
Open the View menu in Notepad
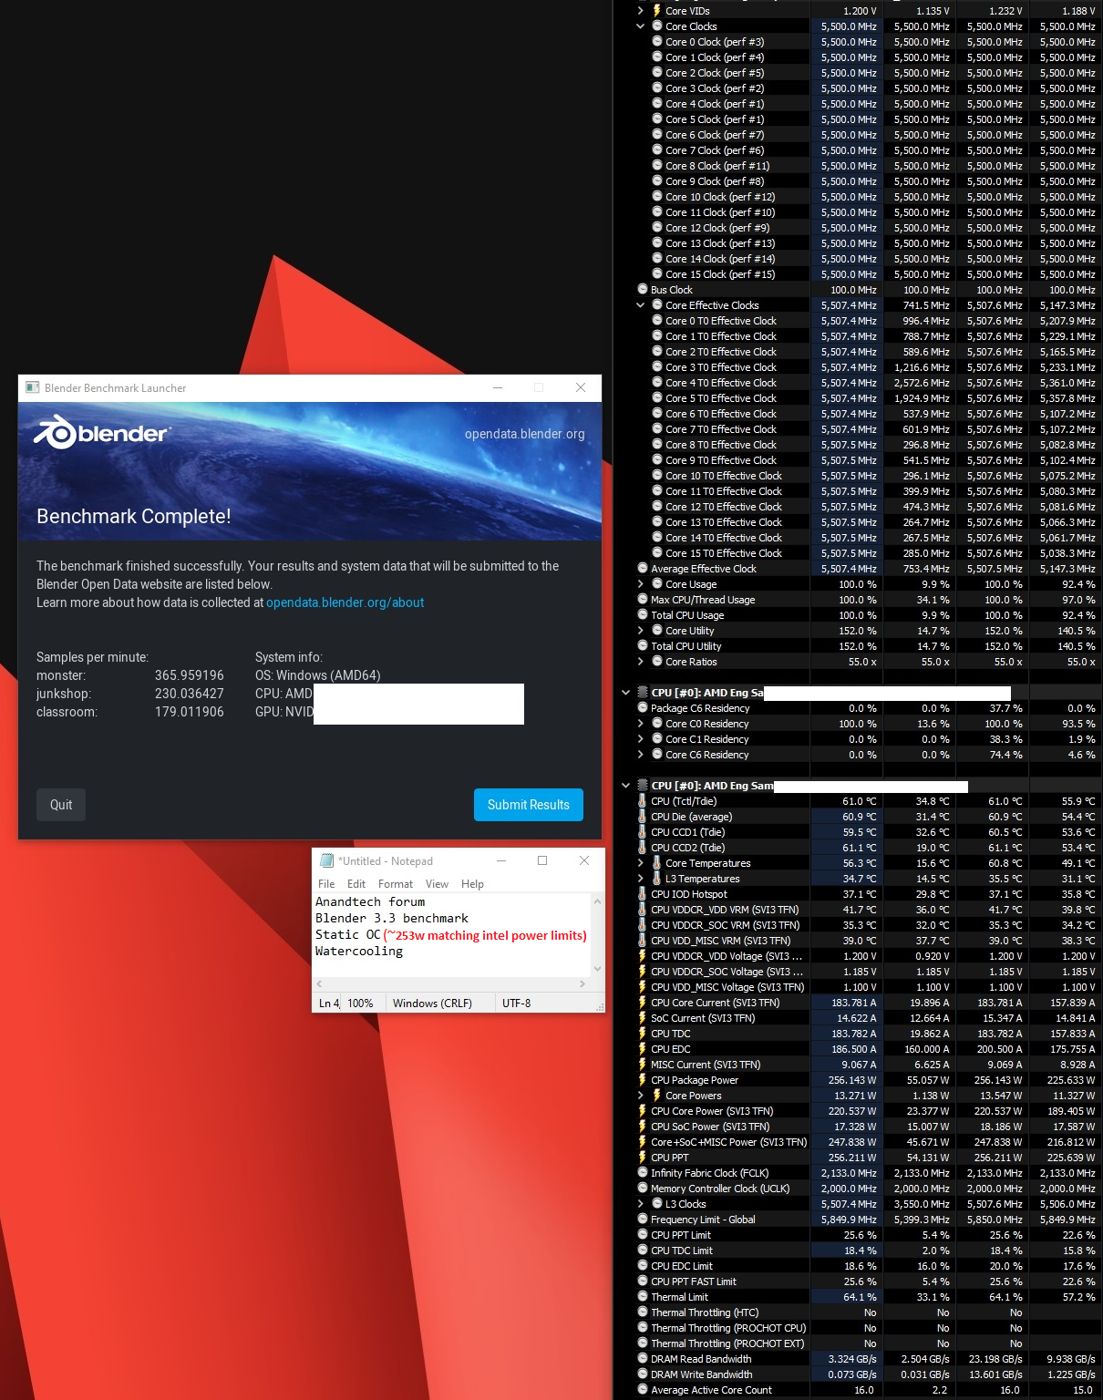click(x=437, y=883)
